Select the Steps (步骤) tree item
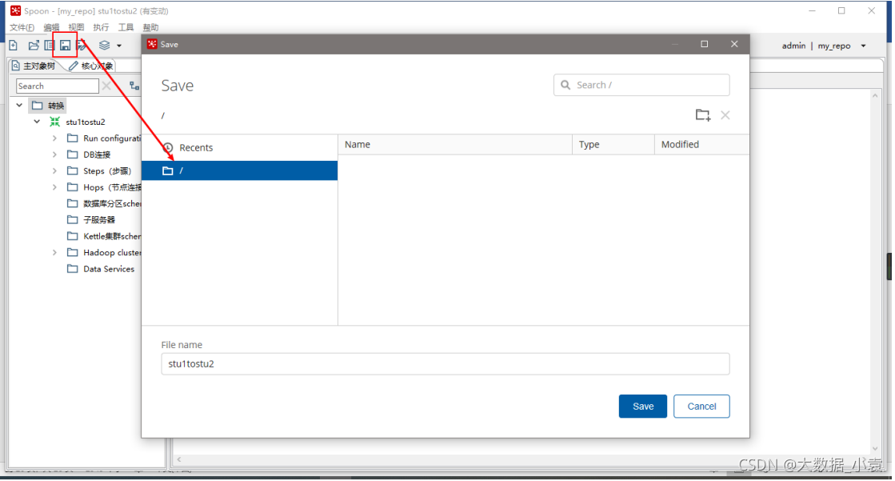 pos(107,170)
